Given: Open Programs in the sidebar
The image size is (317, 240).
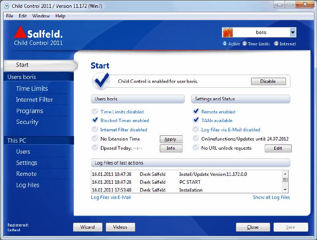Looking at the screenshot, I should [30, 111].
